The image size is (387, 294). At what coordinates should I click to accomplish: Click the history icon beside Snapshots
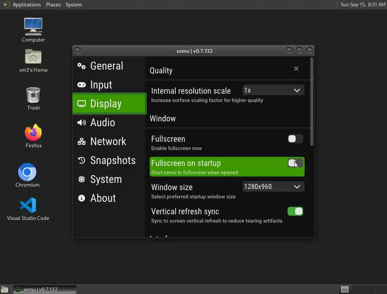coord(82,161)
